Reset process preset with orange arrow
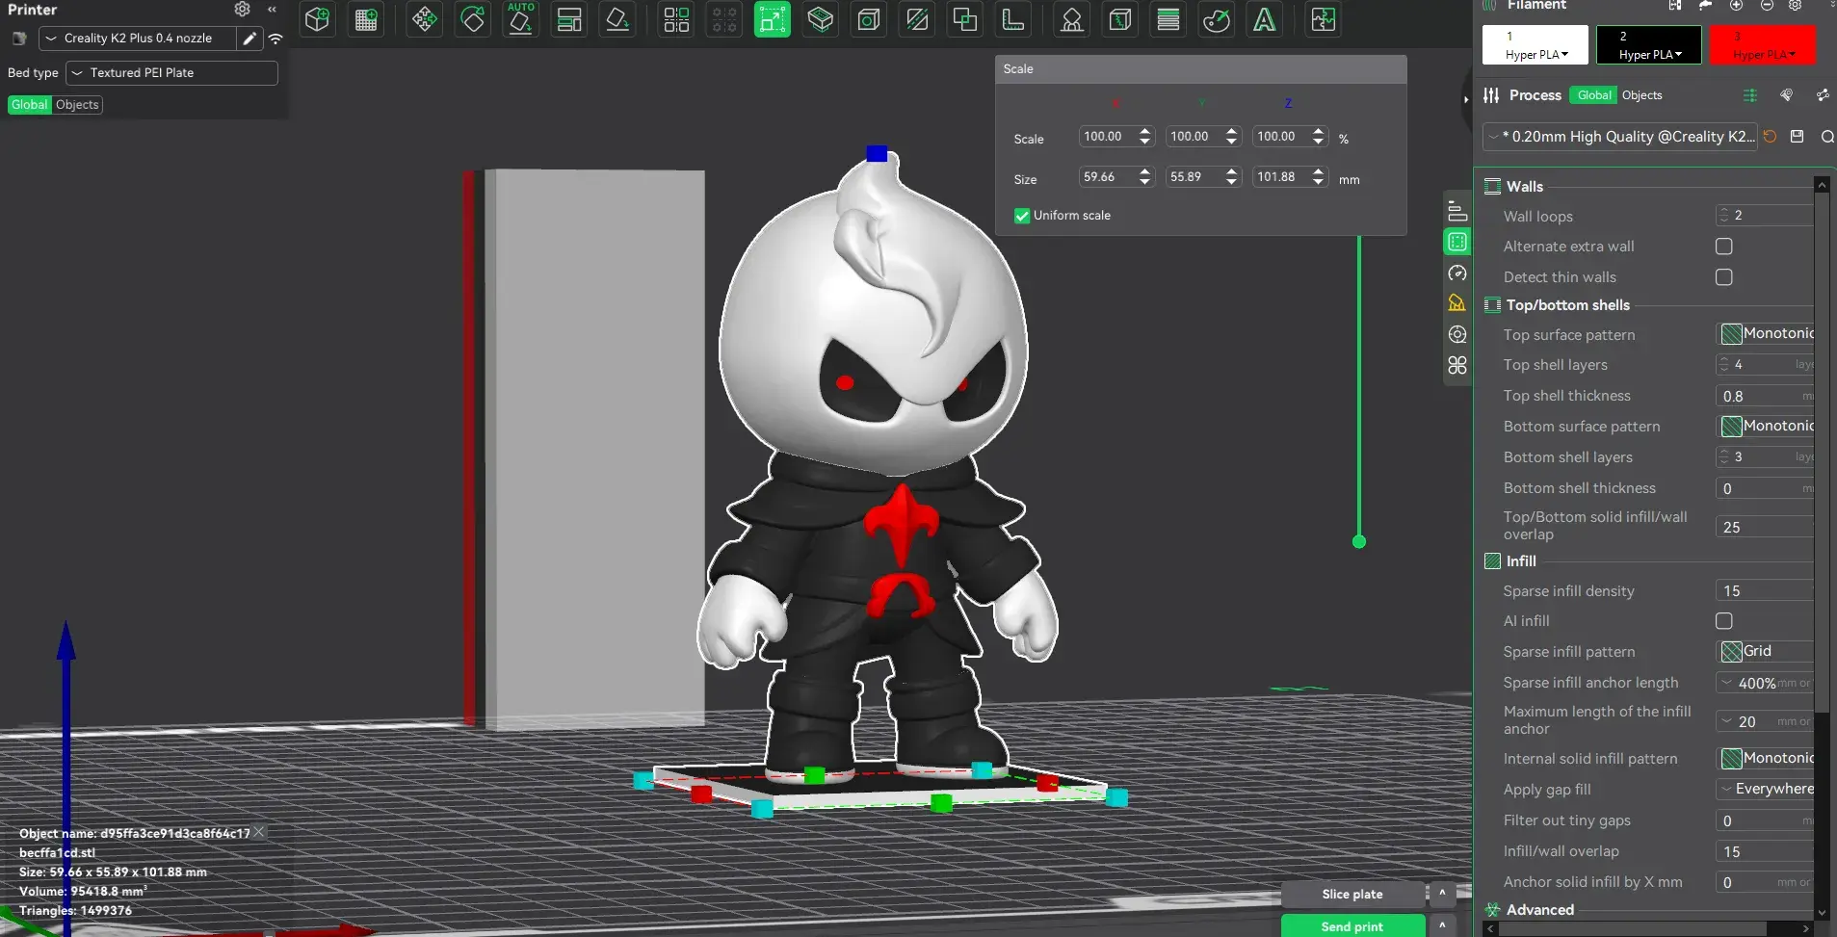The height and width of the screenshot is (937, 1837). pos(1770,137)
